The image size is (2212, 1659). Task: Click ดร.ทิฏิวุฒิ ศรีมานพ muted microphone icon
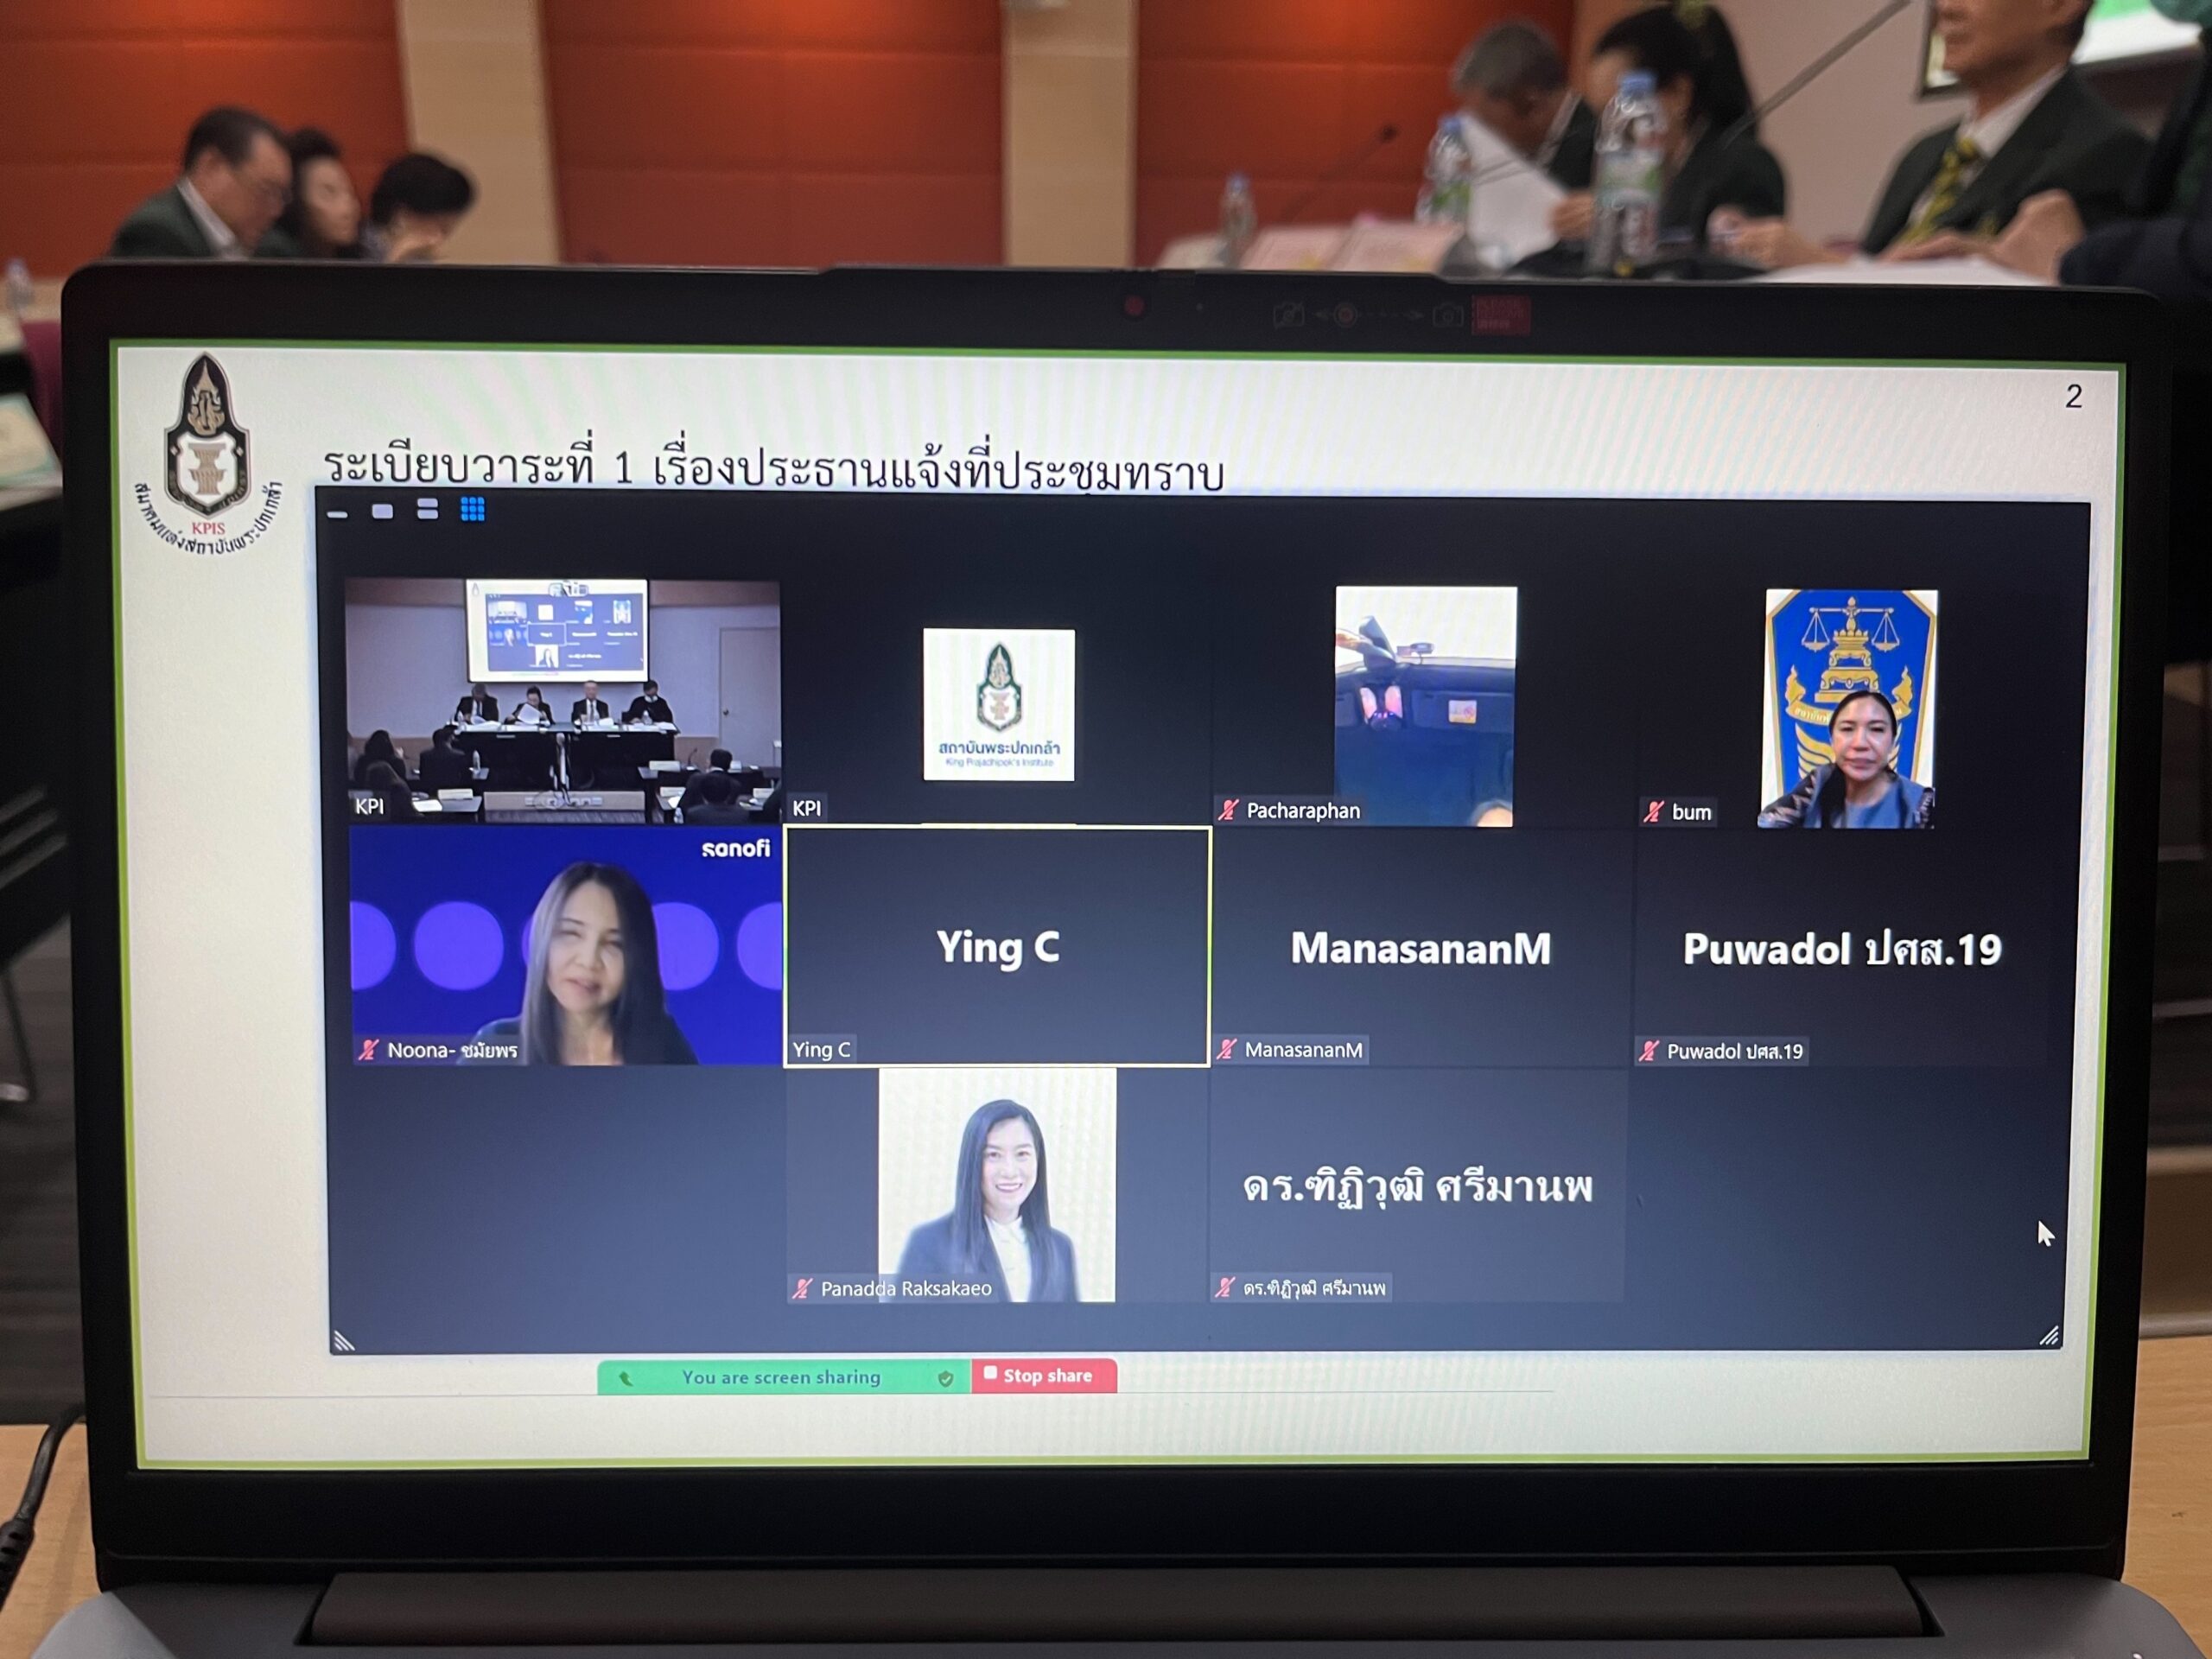(1225, 1288)
